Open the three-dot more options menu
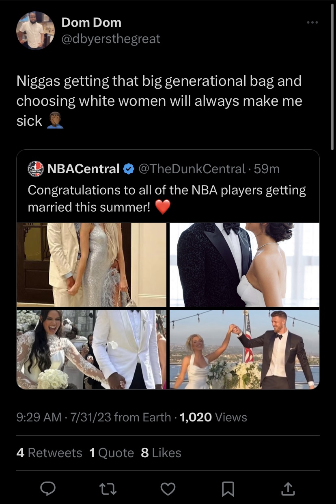This screenshot has height=504, width=336. (x=312, y=22)
